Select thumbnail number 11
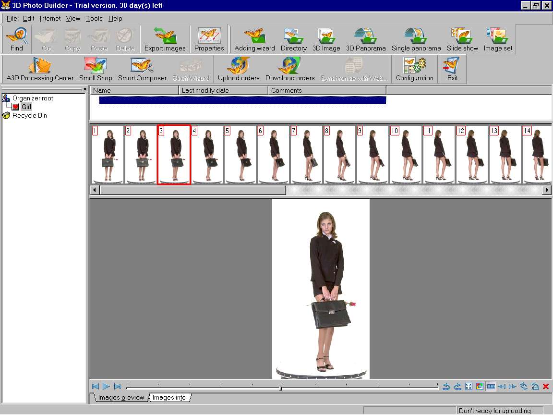The height and width of the screenshot is (415, 553). [439, 155]
